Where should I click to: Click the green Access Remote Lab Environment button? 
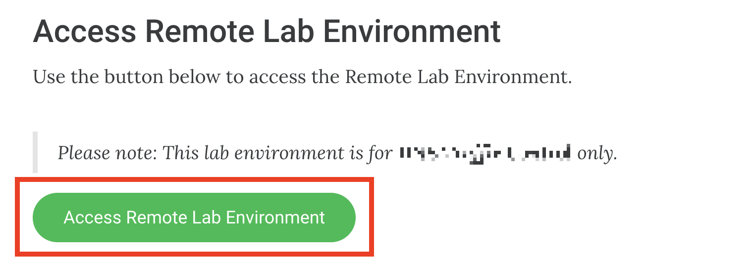pyautogui.click(x=194, y=218)
